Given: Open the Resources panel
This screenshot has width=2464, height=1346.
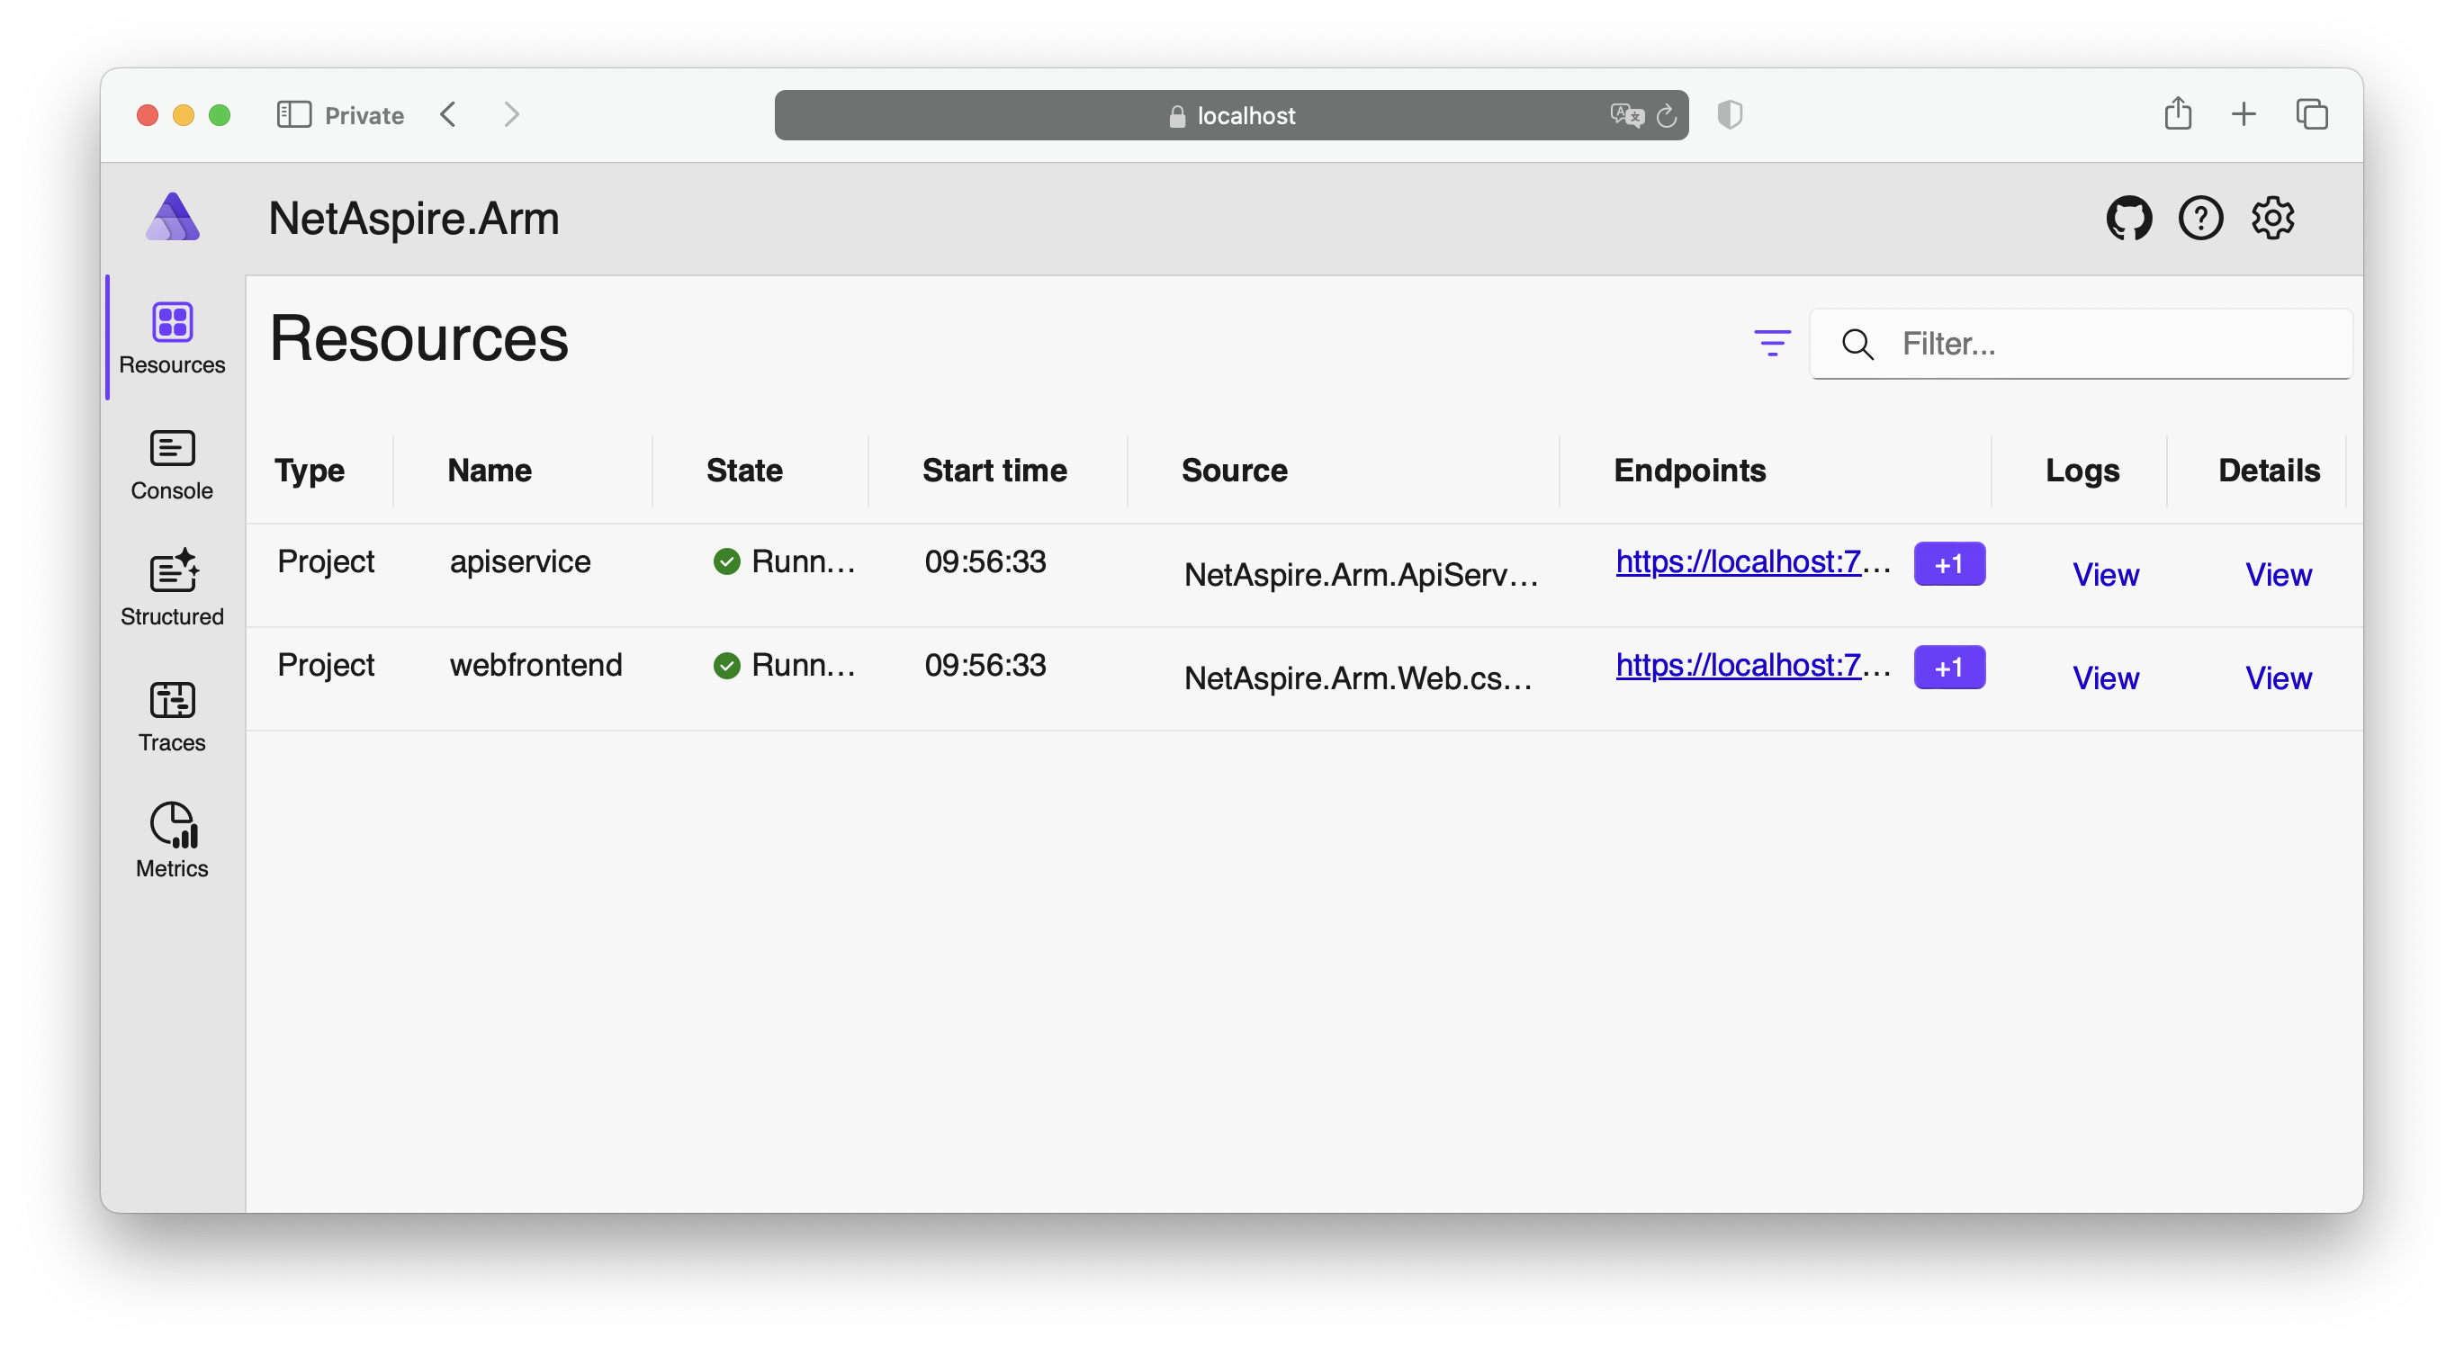Looking at the screenshot, I should [x=171, y=338].
